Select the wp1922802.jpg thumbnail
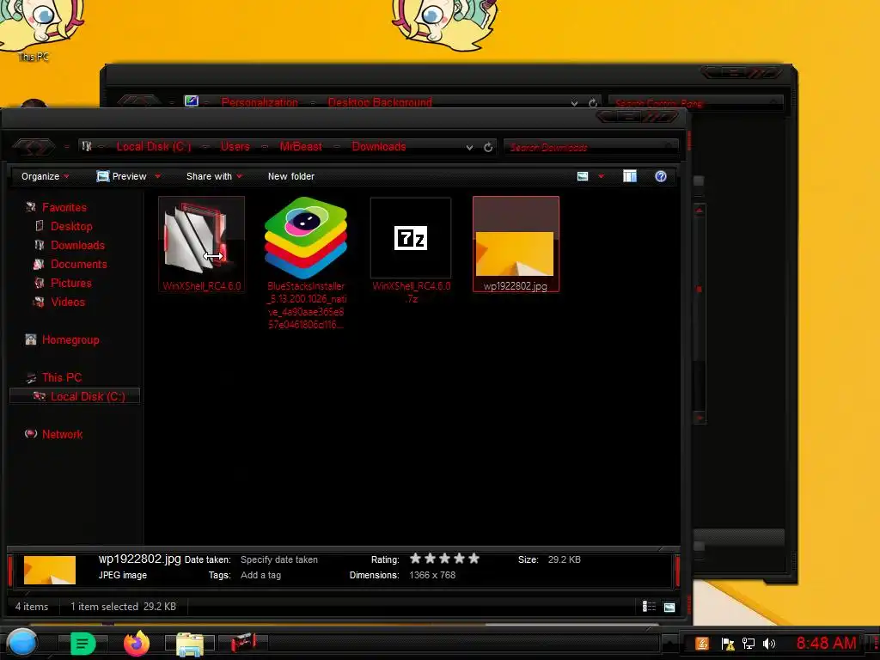Screen dimensions: 880x660 (516, 243)
